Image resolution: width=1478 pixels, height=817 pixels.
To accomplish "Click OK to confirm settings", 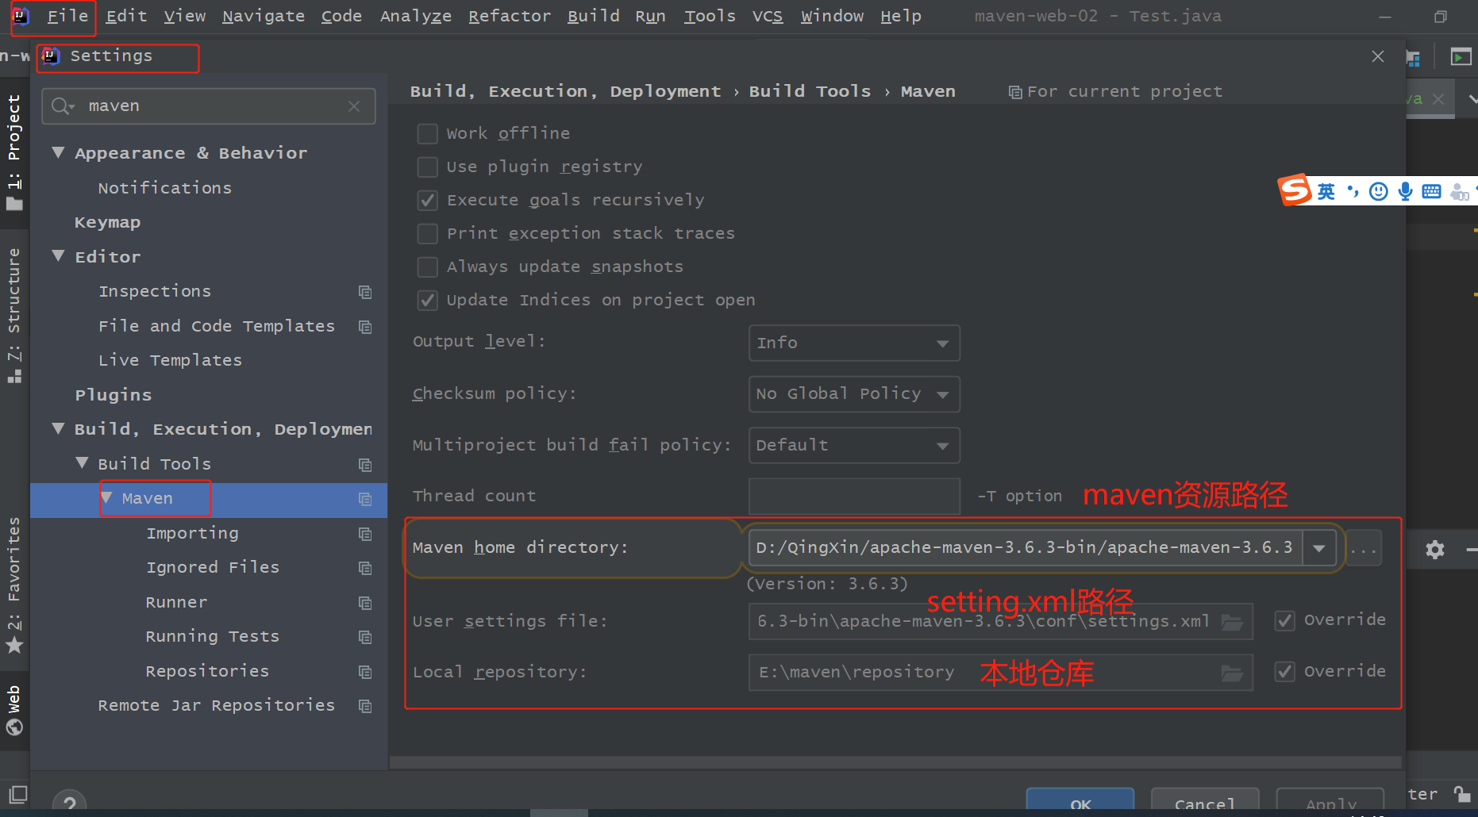I will tap(1080, 801).
